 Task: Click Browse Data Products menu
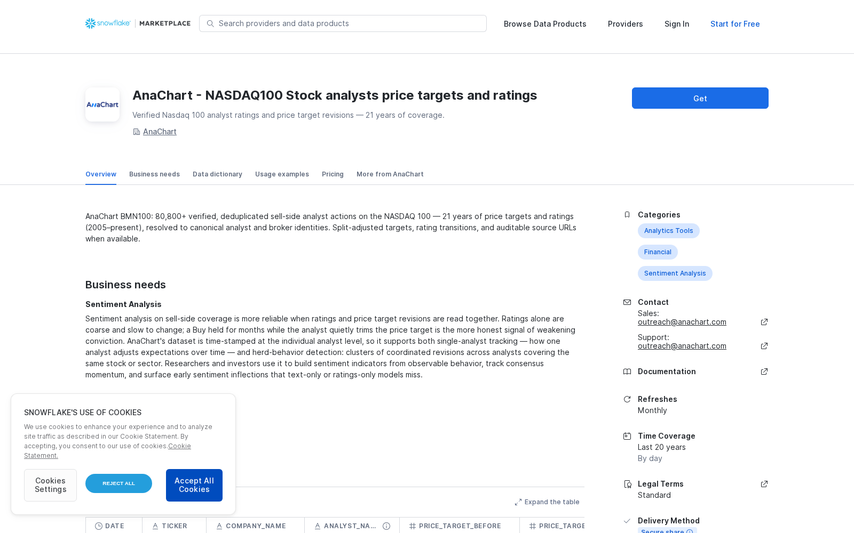(x=545, y=24)
